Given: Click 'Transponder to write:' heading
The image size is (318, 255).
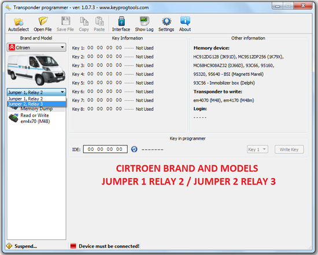Looking at the screenshot, I should pos(218,92).
